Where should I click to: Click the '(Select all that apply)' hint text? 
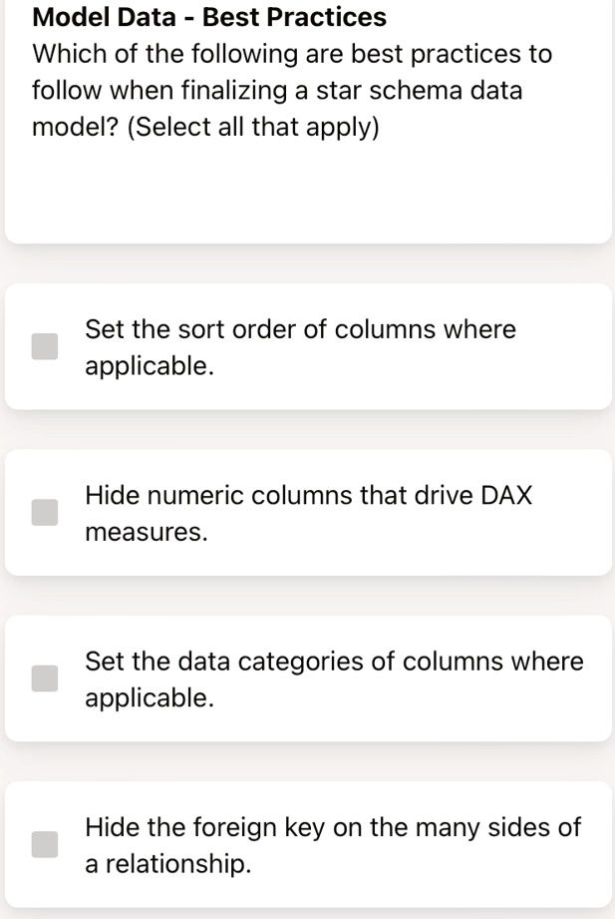(x=253, y=127)
